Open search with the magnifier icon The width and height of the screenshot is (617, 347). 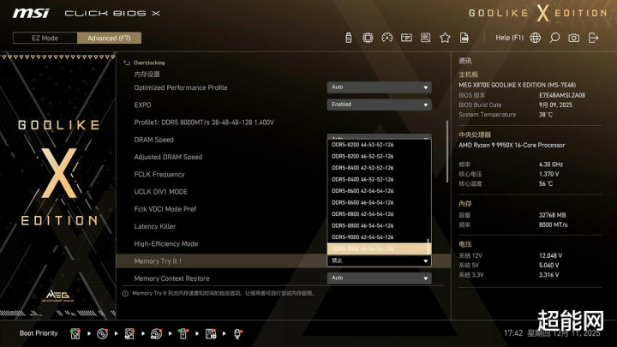coord(554,38)
